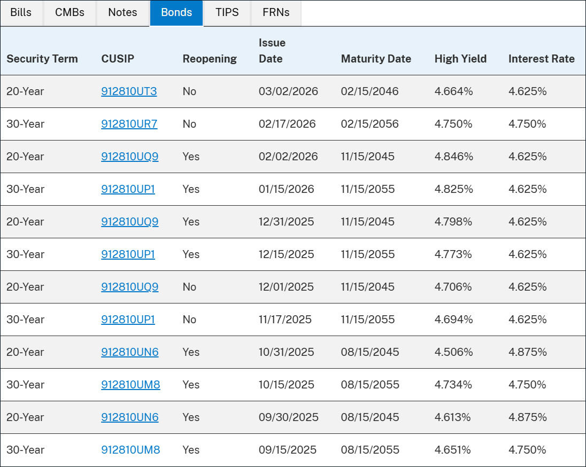Open 912810UQ9 link issued 12/01/2025
This screenshot has width=586, height=467.
click(129, 287)
